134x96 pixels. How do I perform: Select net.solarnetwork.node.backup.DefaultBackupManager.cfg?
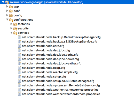click(x=61, y=37)
